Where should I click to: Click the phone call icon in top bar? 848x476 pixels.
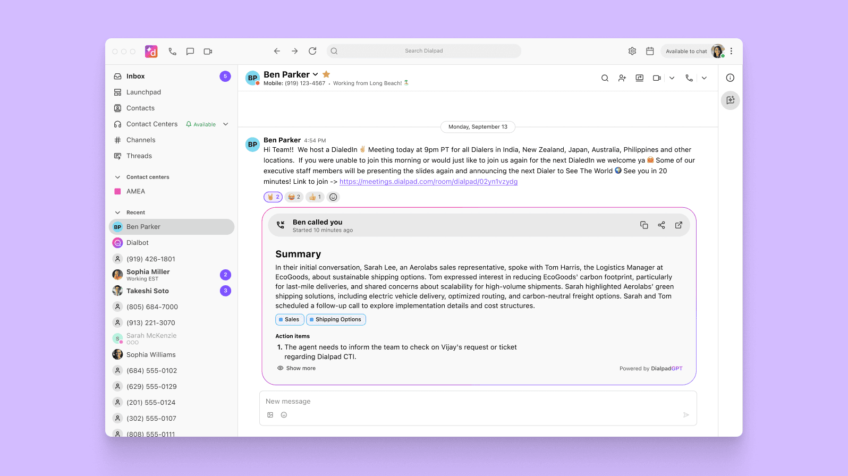pyautogui.click(x=172, y=52)
